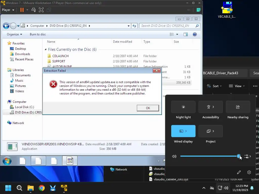The width and height of the screenshot is (259, 194).
Task: Open the VMware Player menu
Action: (x=8, y=10)
